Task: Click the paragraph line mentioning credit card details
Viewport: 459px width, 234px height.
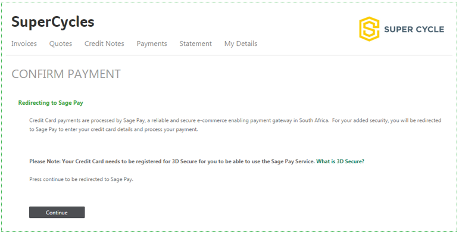Action: [x=114, y=129]
